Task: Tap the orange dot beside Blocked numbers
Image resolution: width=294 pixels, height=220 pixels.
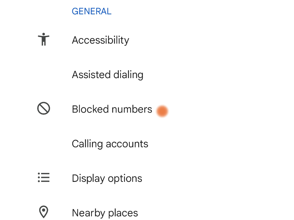Action: tap(162, 111)
